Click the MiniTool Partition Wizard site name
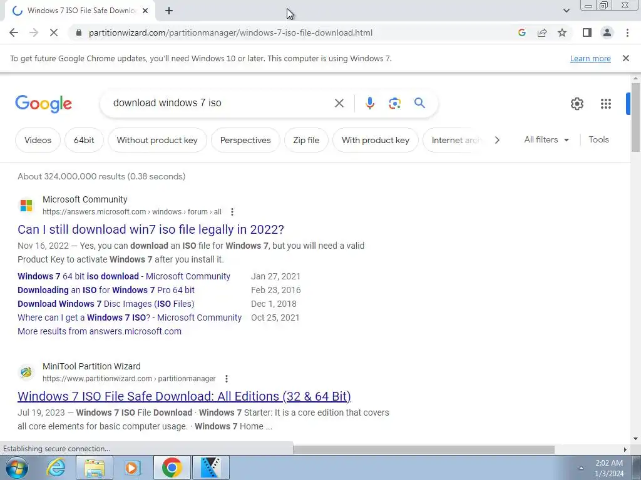 coord(91,366)
